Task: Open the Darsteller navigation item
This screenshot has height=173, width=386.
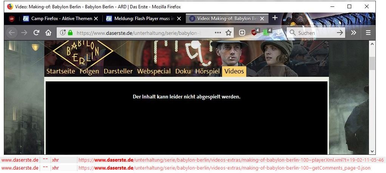Action: pos(118,71)
